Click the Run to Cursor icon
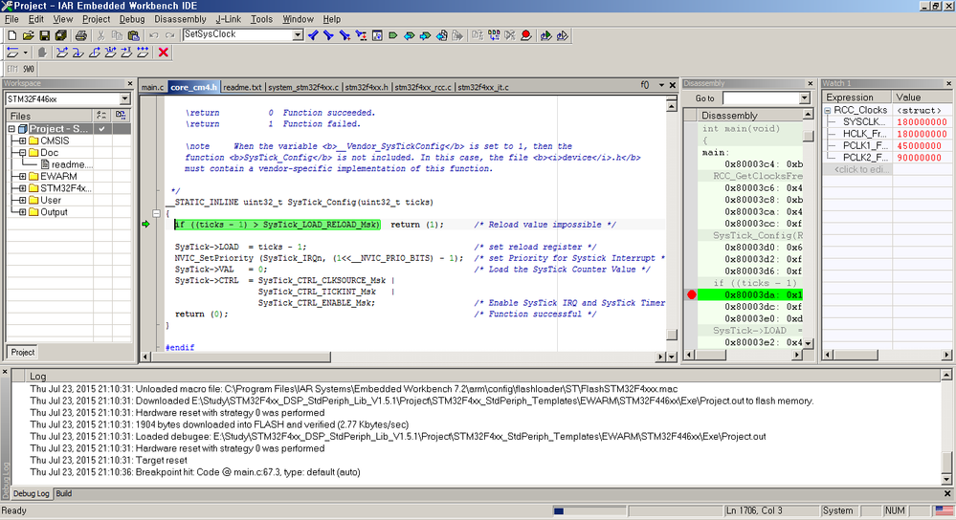 (x=126, y=53)
